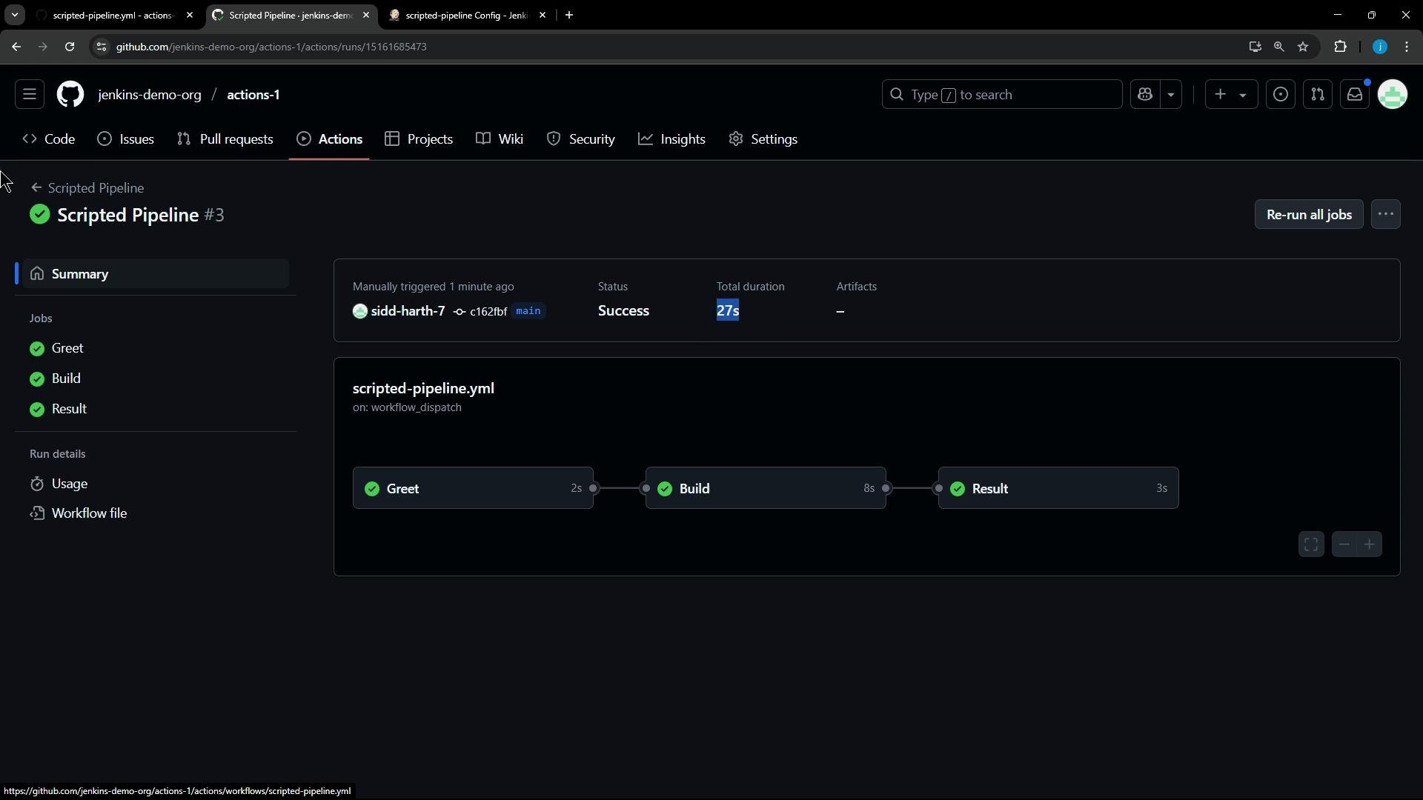Click the 27s total duration value
This screenshot has height=800, width=1423.
[x=728, y=311]
